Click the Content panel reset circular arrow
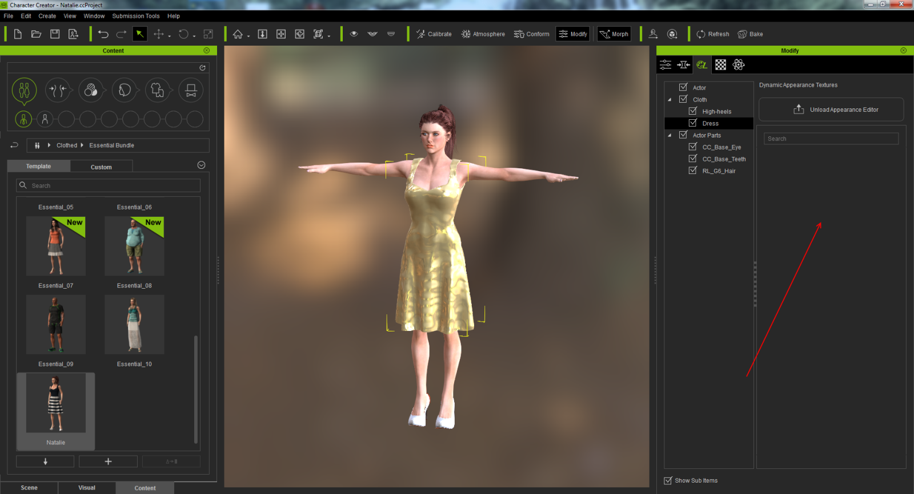 pos(202,68)
